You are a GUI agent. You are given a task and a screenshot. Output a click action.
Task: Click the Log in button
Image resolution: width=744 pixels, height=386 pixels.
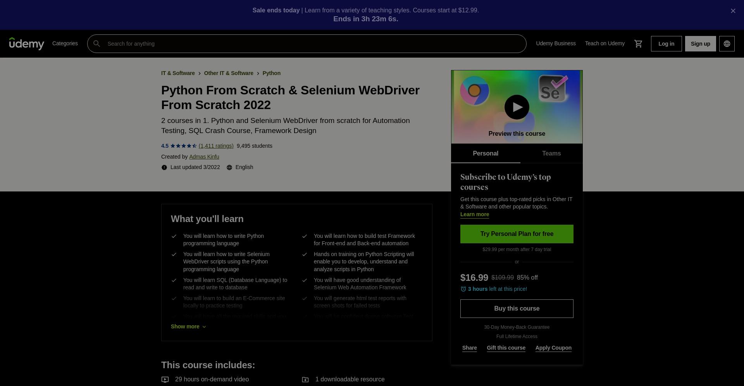pos(666,44)
